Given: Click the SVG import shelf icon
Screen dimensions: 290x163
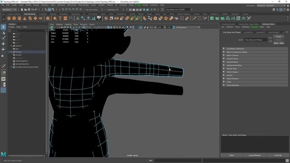Looking at the screenshot, I should coord(65,18).
